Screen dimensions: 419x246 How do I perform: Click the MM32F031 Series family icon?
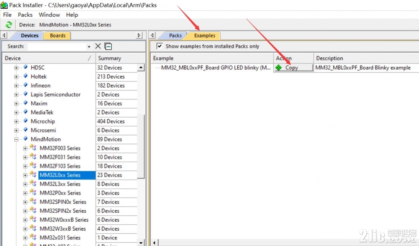(x=33, y=156)
